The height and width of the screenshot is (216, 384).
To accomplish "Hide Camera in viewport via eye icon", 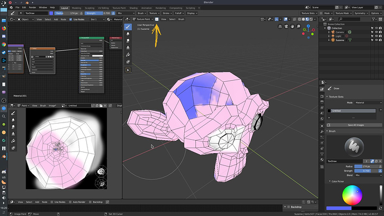I will pos(376,32).
